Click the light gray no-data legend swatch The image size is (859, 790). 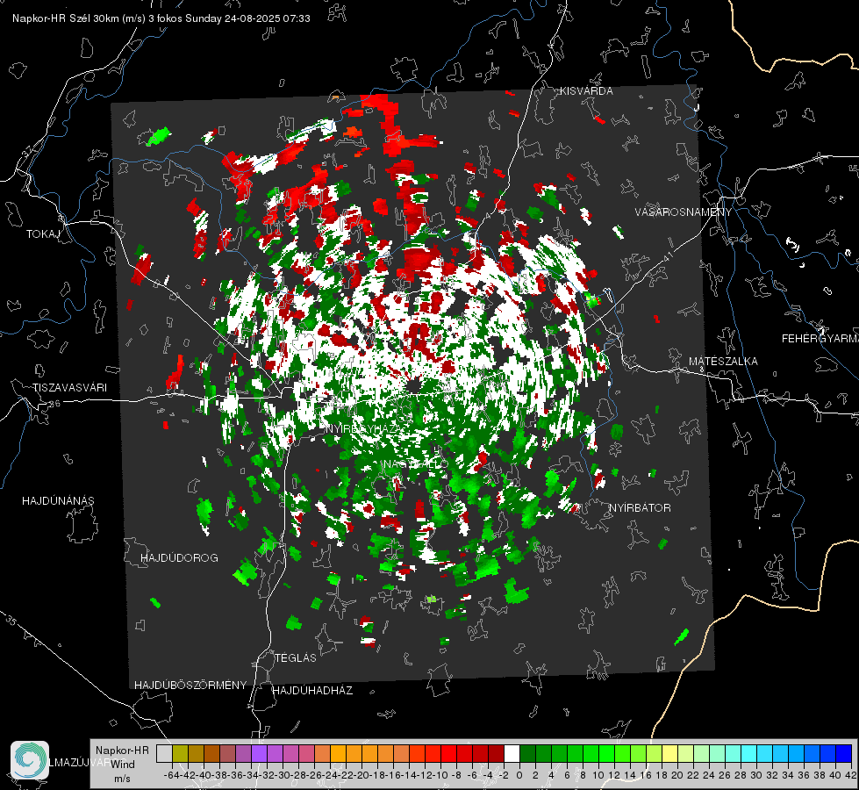coord(164,754)
